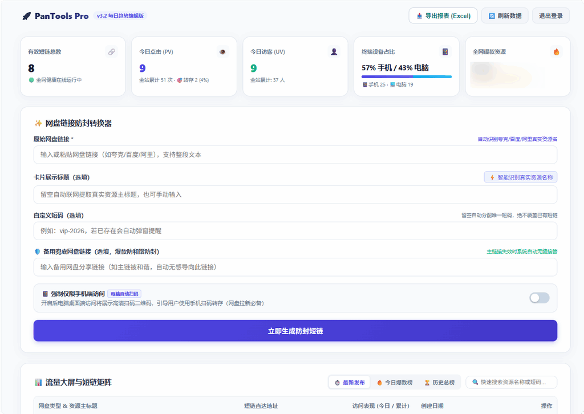Image resolution: width=584 pixels, height=414 pixels.
Task: Click the phone icon in 终端设备占比 card
Action: pyautogui.click(x=445, y=52)
